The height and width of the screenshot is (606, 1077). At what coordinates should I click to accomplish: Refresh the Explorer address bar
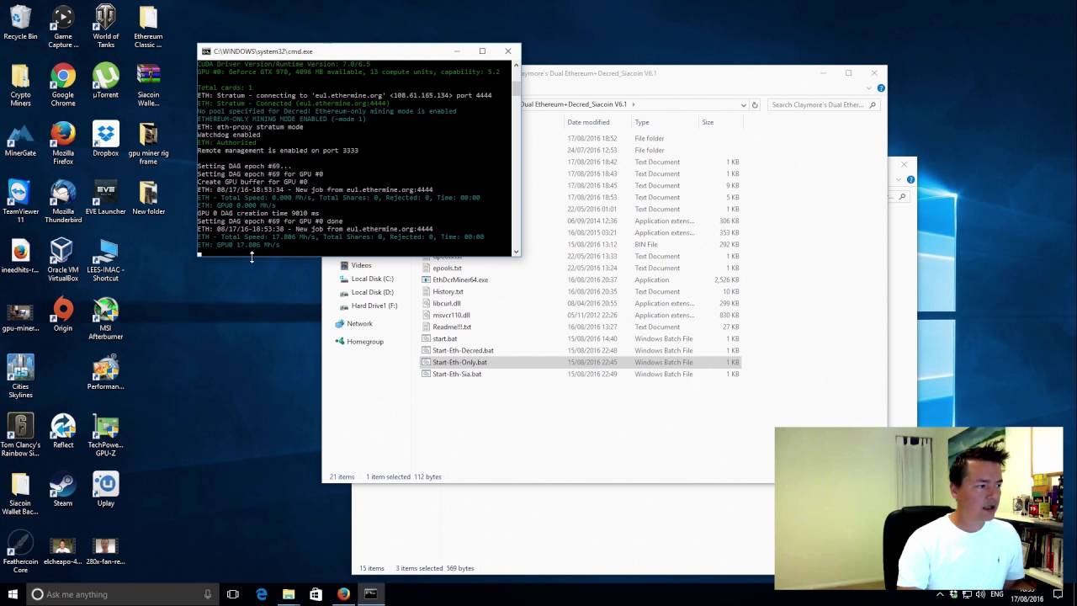click(x=755, y=104)
